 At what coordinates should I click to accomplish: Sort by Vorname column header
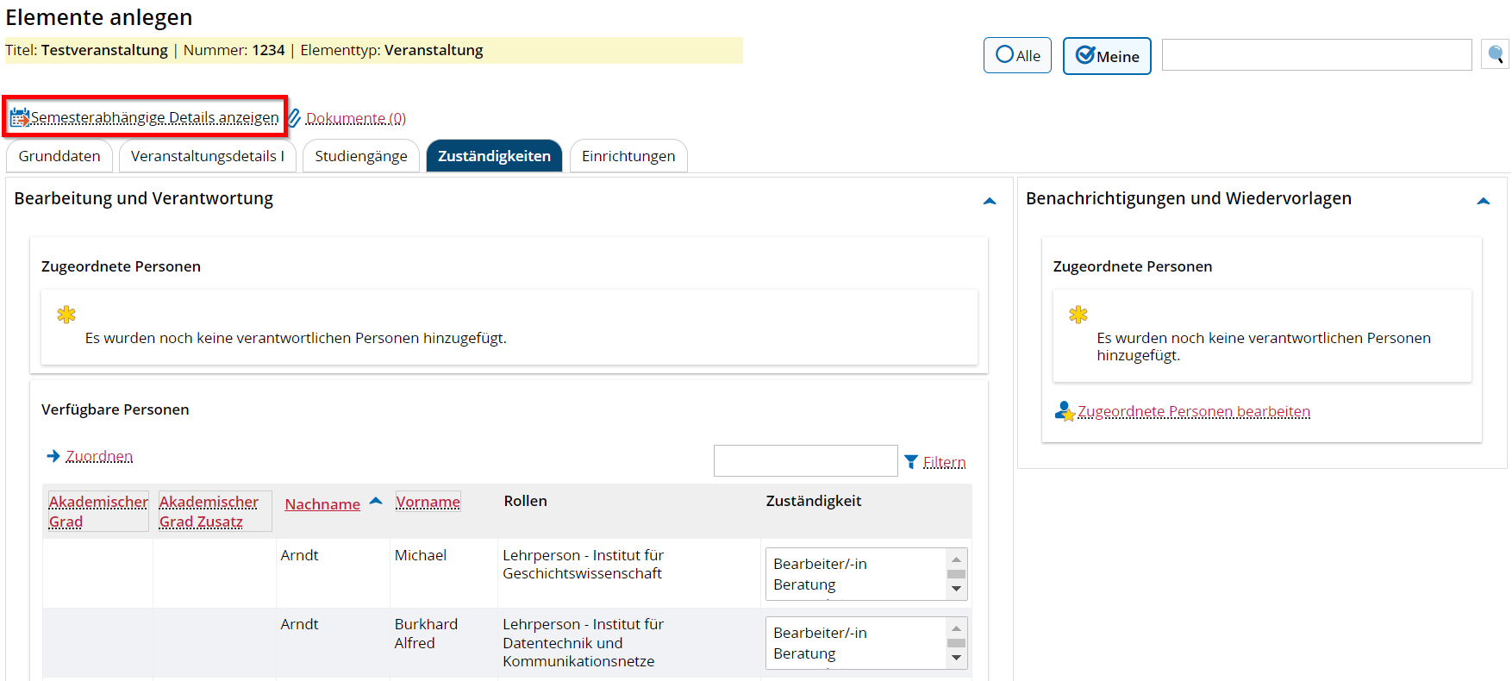428,502
